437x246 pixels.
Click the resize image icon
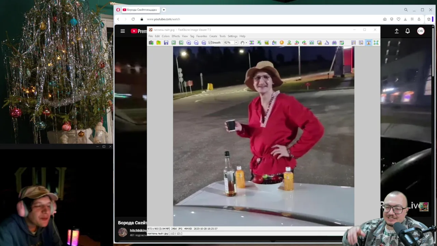click(x=259, y=43)
